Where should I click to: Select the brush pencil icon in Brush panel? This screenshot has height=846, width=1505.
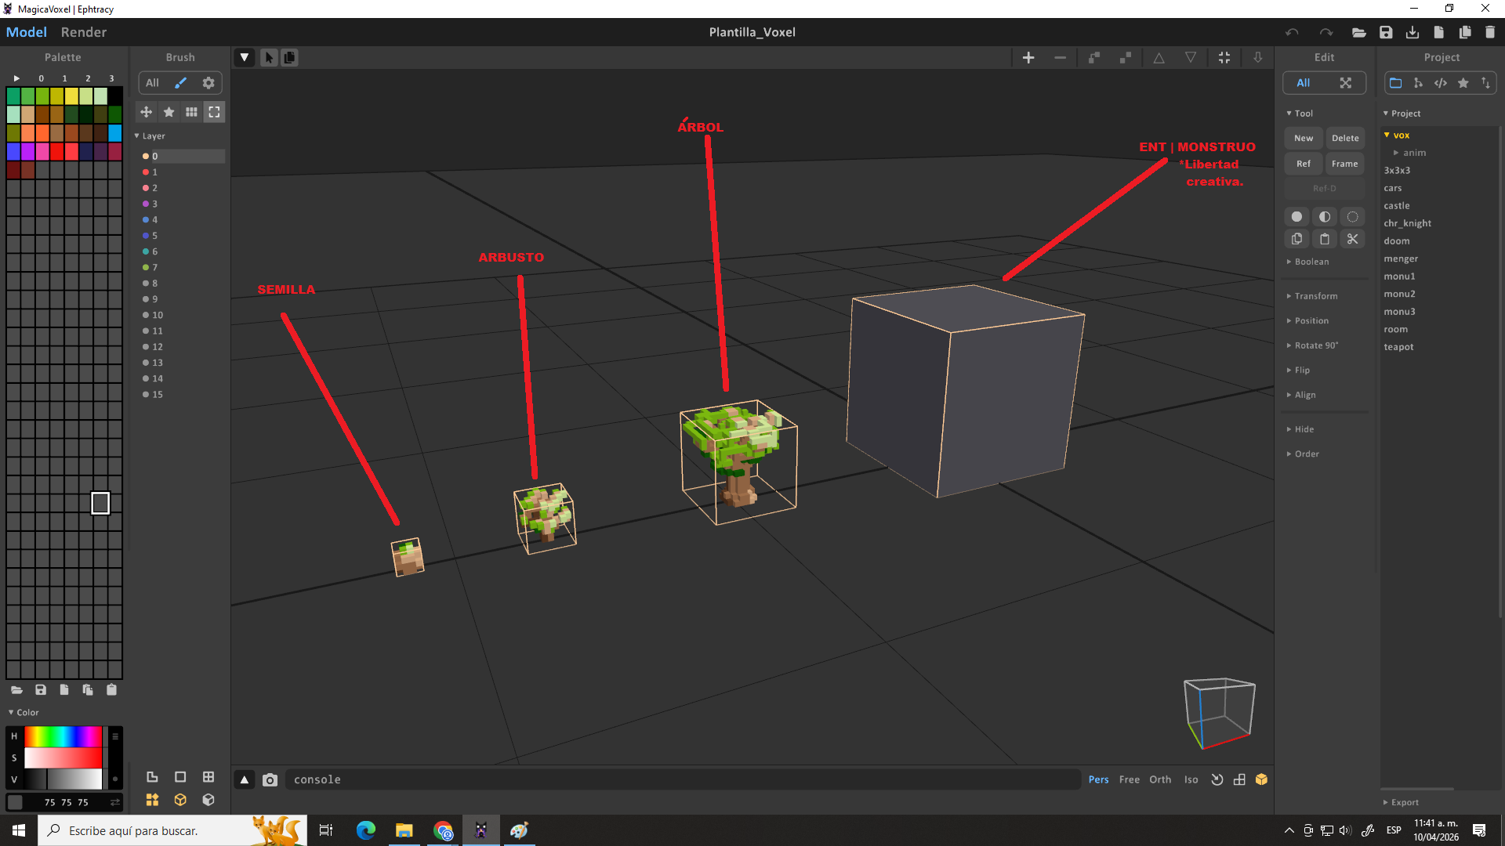click(180, 82)
